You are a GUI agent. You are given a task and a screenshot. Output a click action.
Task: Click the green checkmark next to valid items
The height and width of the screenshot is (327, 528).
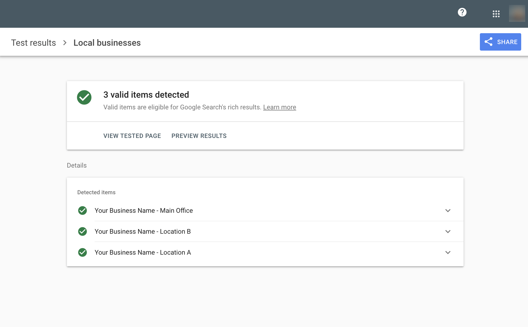pos(84,97)
